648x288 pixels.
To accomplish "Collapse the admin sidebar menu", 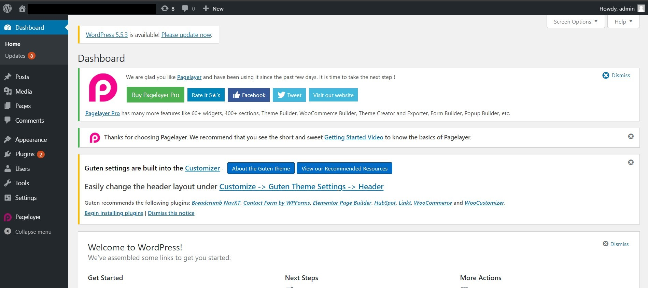I will pos(28,232).
